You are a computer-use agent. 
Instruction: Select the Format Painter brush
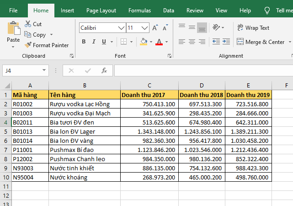point(28,45)
